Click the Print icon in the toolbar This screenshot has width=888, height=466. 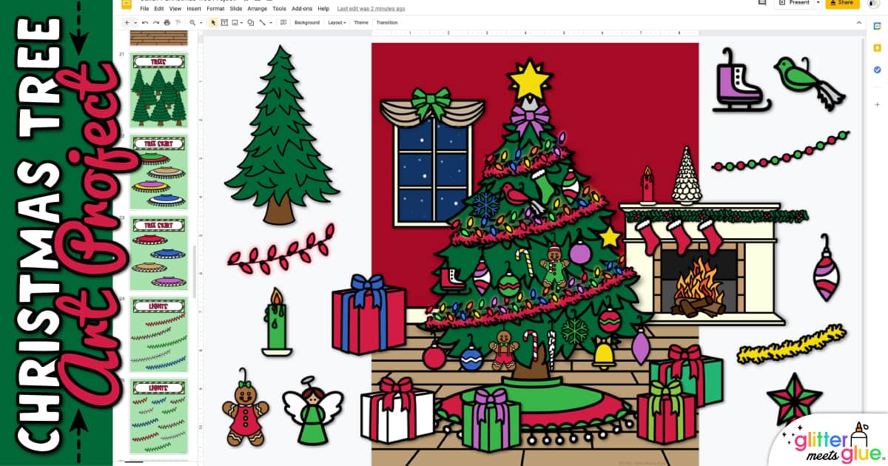coord(166,22)
